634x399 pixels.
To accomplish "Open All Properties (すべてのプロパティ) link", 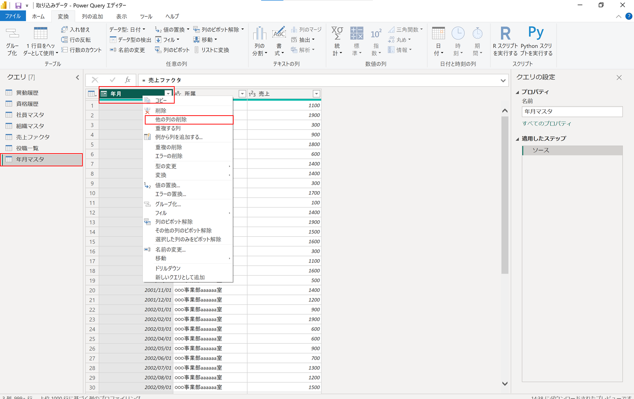I will (x=547, y=123).
